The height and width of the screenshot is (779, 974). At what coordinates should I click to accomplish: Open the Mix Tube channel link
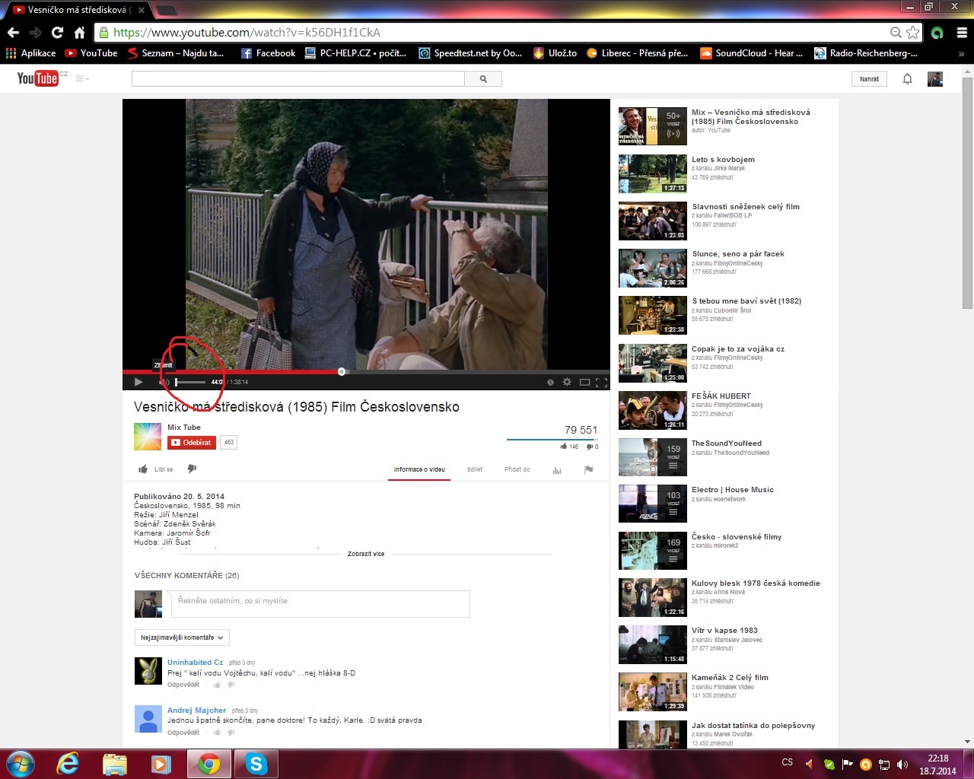[184, 428]
